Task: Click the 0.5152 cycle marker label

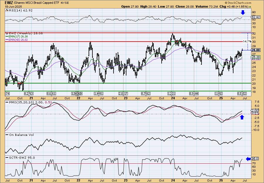Action: click(242, 94)
